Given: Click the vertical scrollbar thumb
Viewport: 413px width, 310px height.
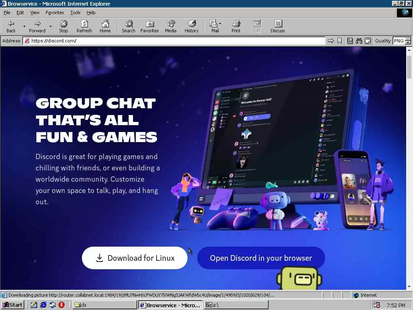Looking at the screenshot, I should point(409,67).
